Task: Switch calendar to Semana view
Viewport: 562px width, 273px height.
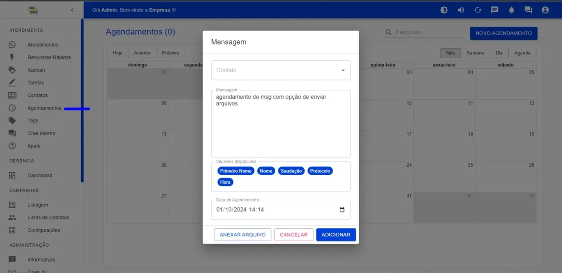Action: [x=475, y=53]
